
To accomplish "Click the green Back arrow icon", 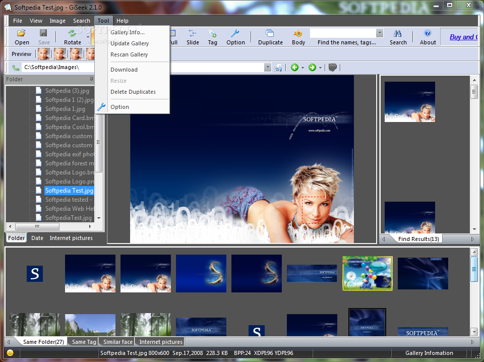I will point(294,67).
